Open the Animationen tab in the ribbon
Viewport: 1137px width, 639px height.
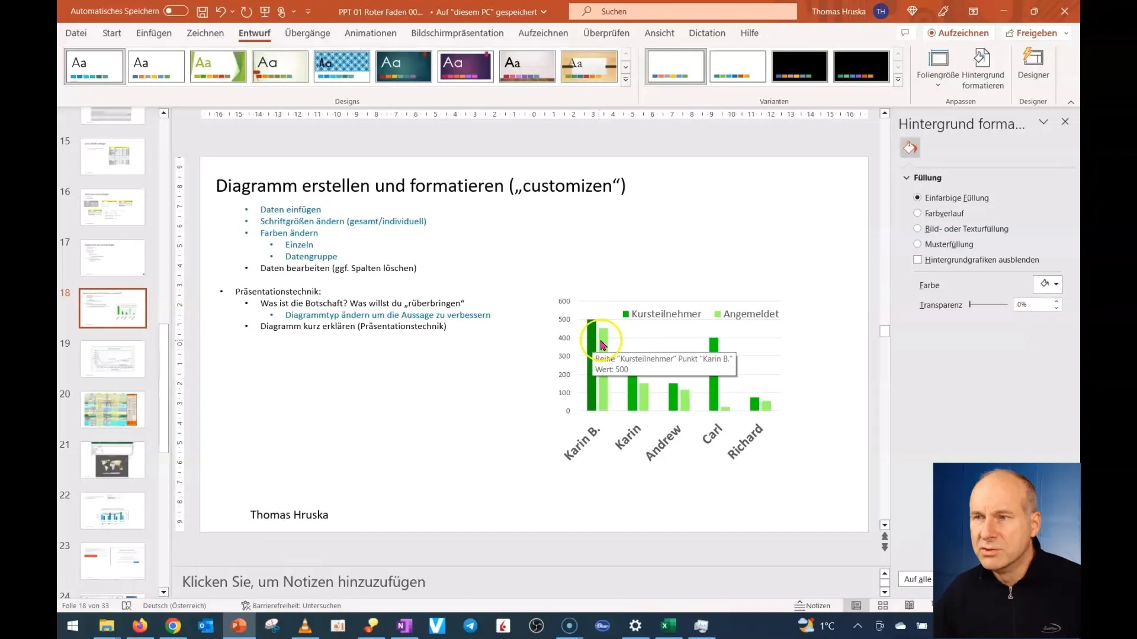(x=370, y=33)
